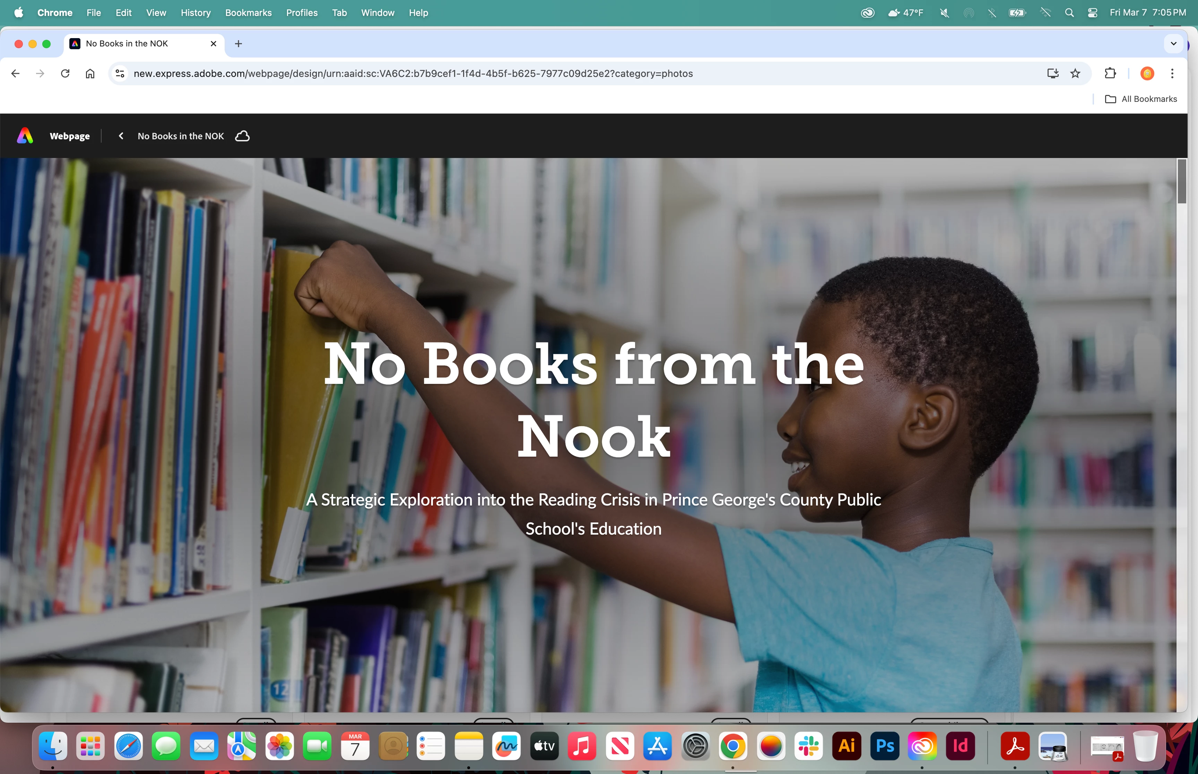Image resolution: width=1198 pixels, height=774 pixels.
Task: Click the back chevron beside project name
Action: tap(121, 136)
